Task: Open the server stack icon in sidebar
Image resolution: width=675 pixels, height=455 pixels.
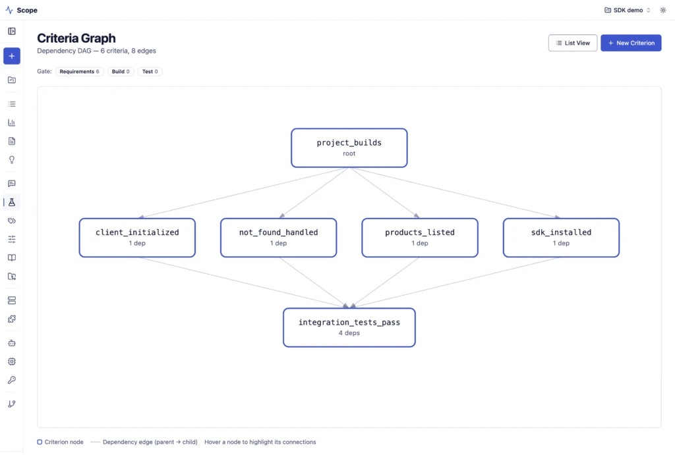Action: click(x=12, y=300)
